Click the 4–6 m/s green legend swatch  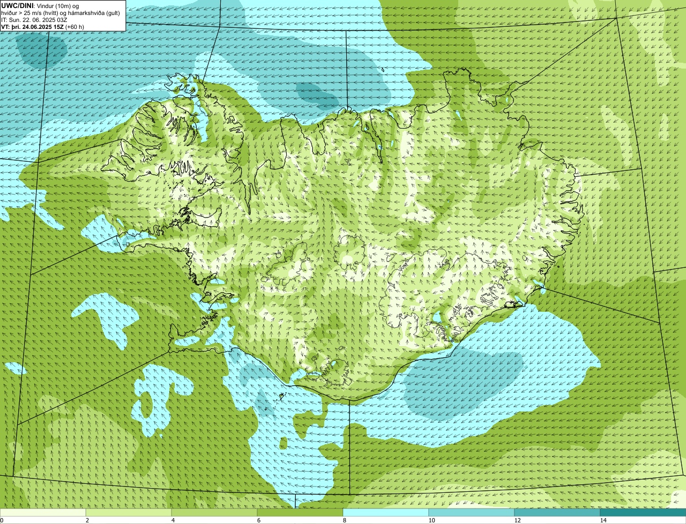pyautogui.click(x=214, y=512)
